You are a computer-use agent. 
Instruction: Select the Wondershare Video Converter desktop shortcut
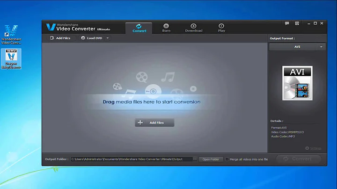[11, 35]
